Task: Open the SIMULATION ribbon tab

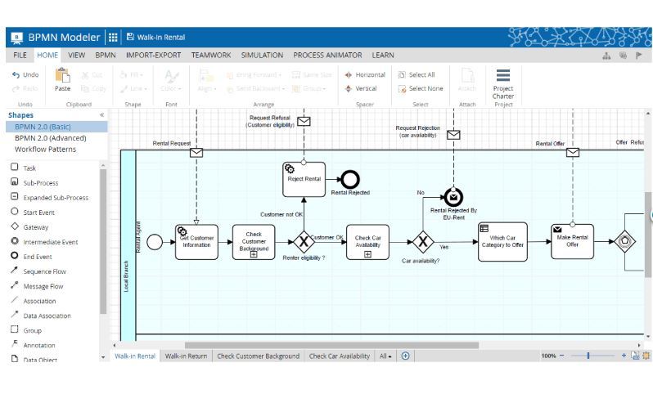Action: coord(262,56)
